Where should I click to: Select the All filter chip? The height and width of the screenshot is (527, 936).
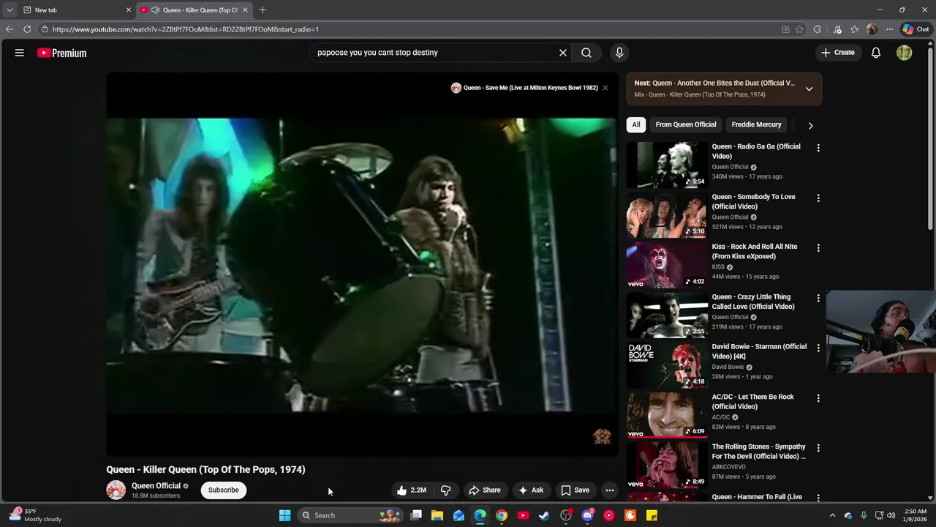click(636, 124)
